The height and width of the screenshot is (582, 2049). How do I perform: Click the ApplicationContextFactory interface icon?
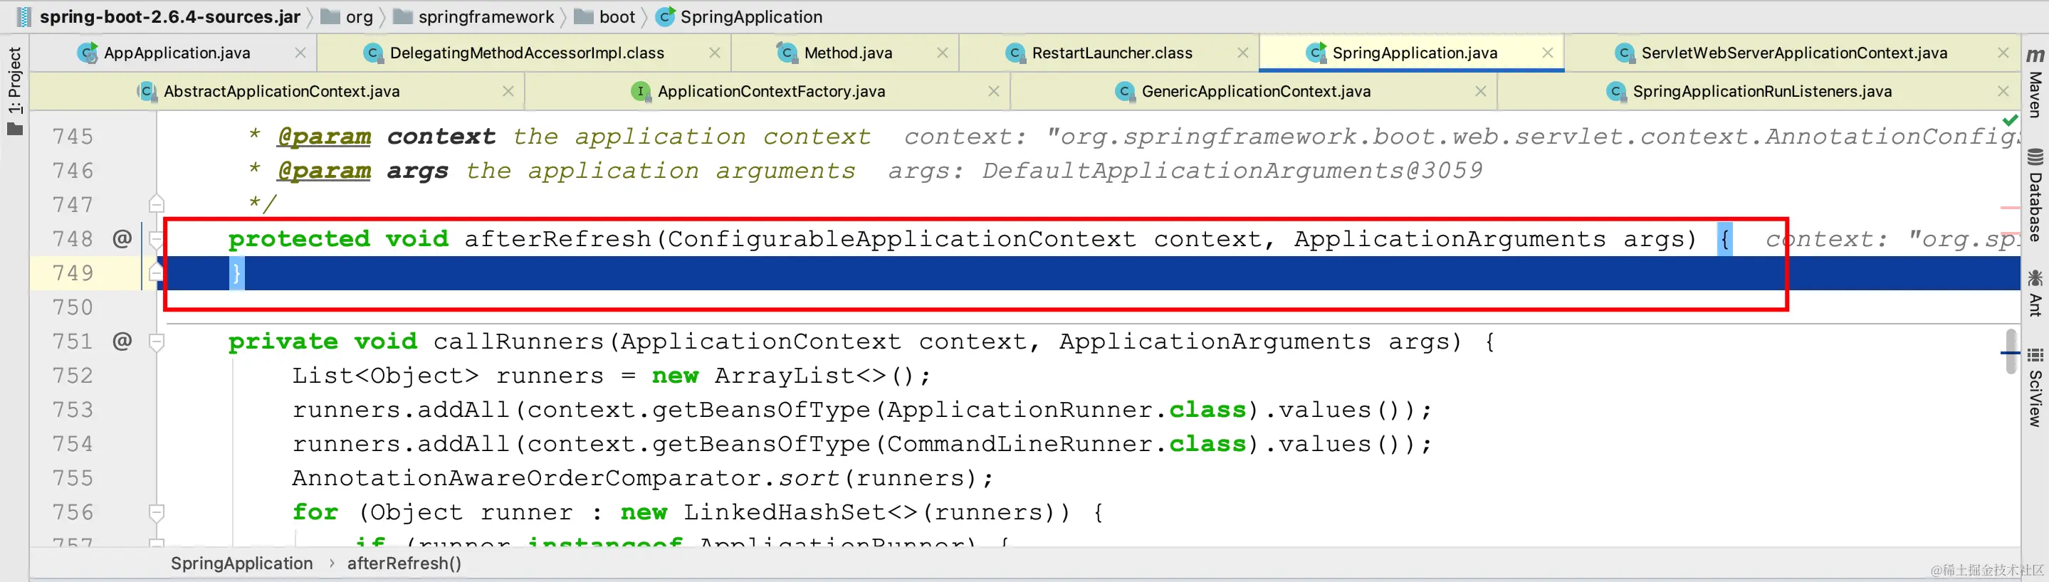640,92
